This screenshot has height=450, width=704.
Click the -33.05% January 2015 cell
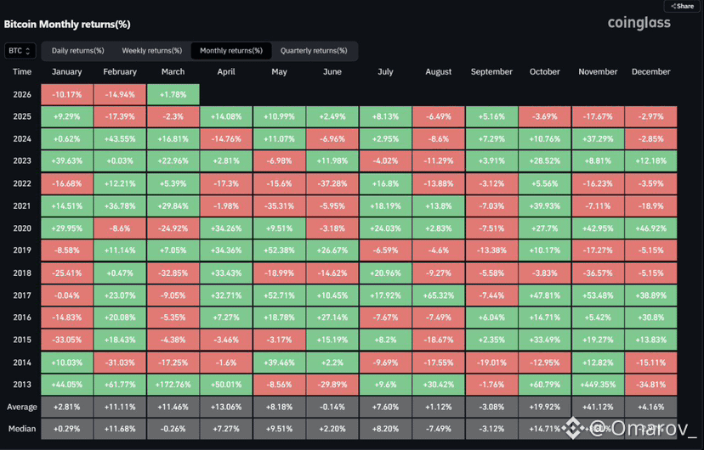(x=67, y=340)
